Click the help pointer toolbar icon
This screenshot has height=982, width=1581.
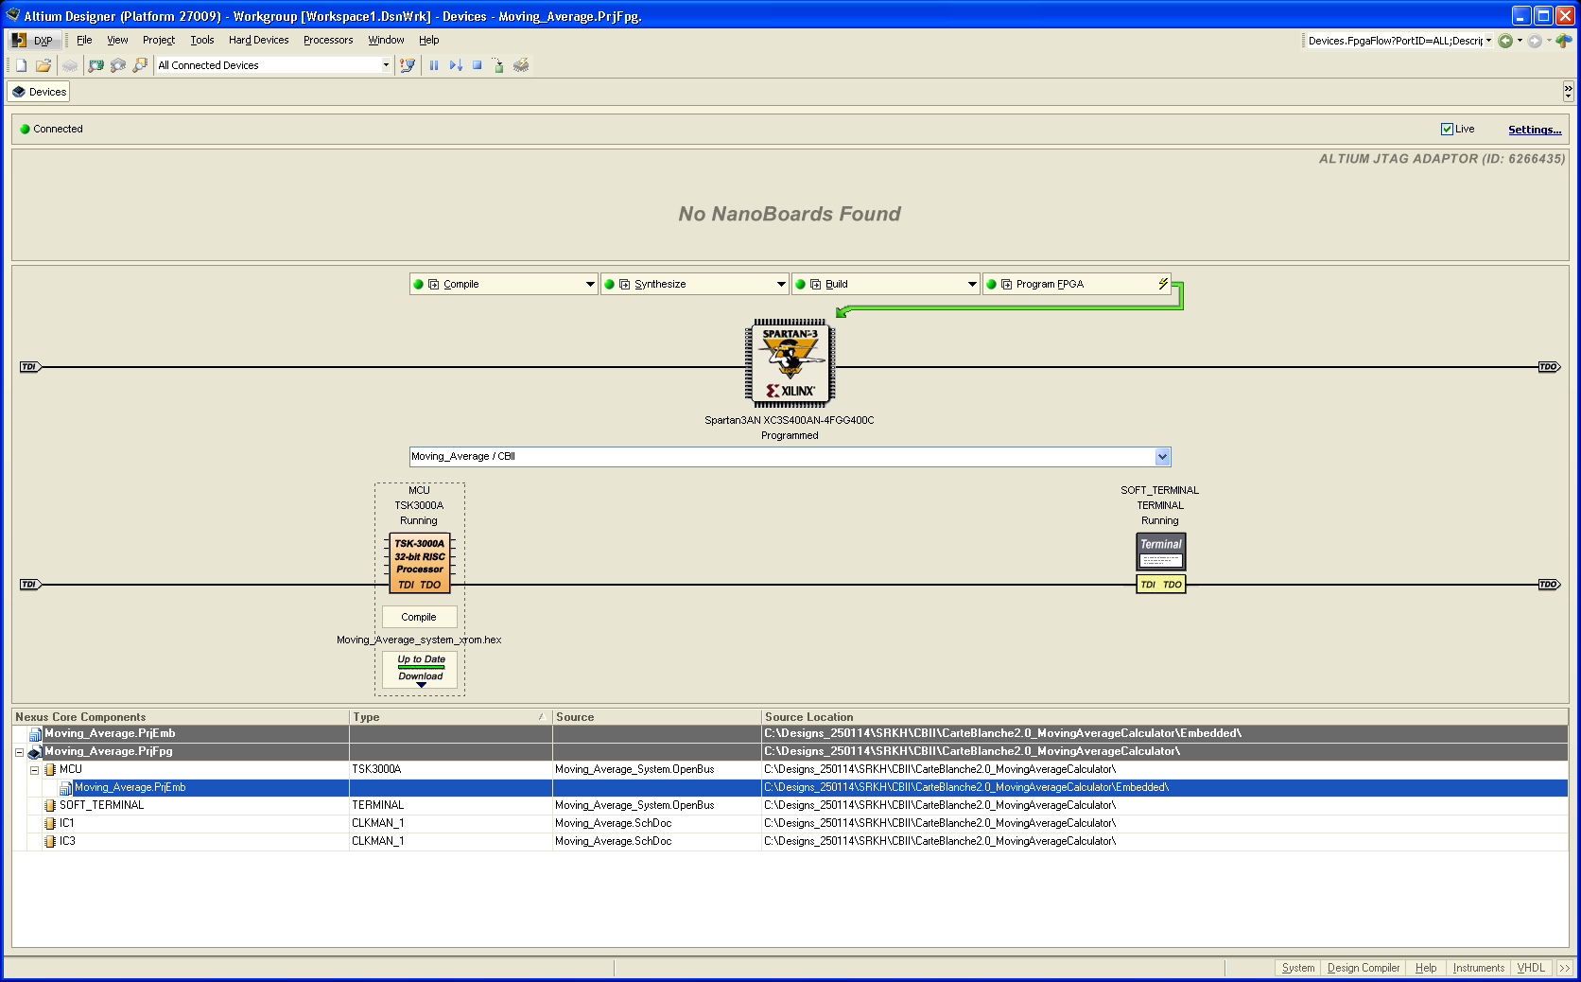(408, 65)
